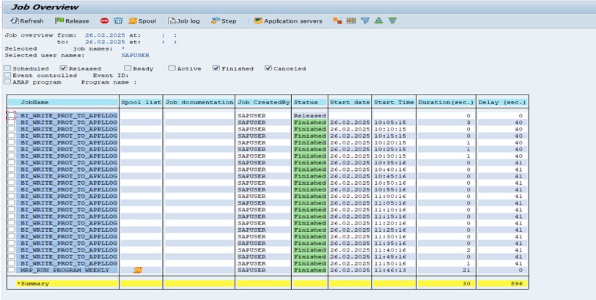Viewport: 596px width, 300px height.
Task: Uncheck the Canceled checkbox
Action: coord(268,68)
